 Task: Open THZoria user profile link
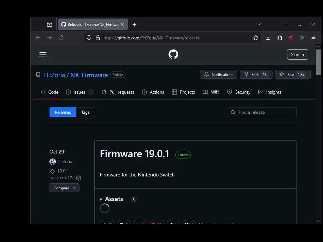[54, 75]
